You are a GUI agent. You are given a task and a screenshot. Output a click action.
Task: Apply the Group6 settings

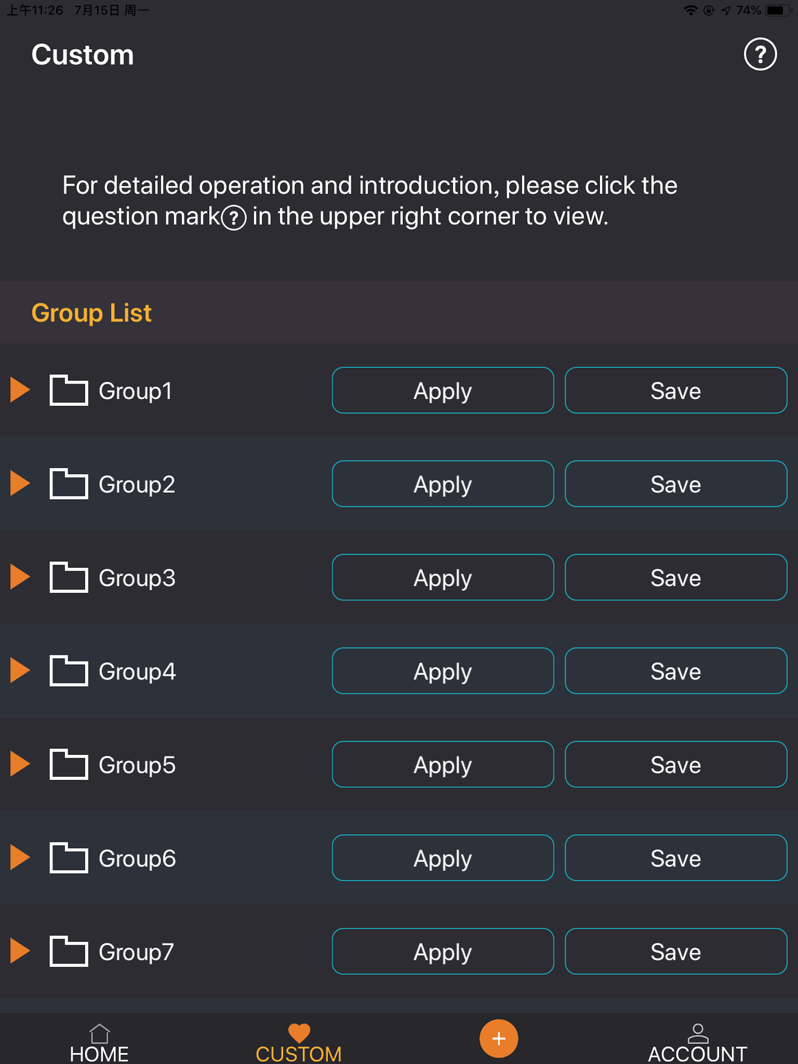coord(443,858)
